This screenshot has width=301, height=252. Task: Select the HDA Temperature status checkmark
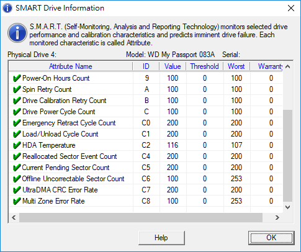[x=17, y=145]
